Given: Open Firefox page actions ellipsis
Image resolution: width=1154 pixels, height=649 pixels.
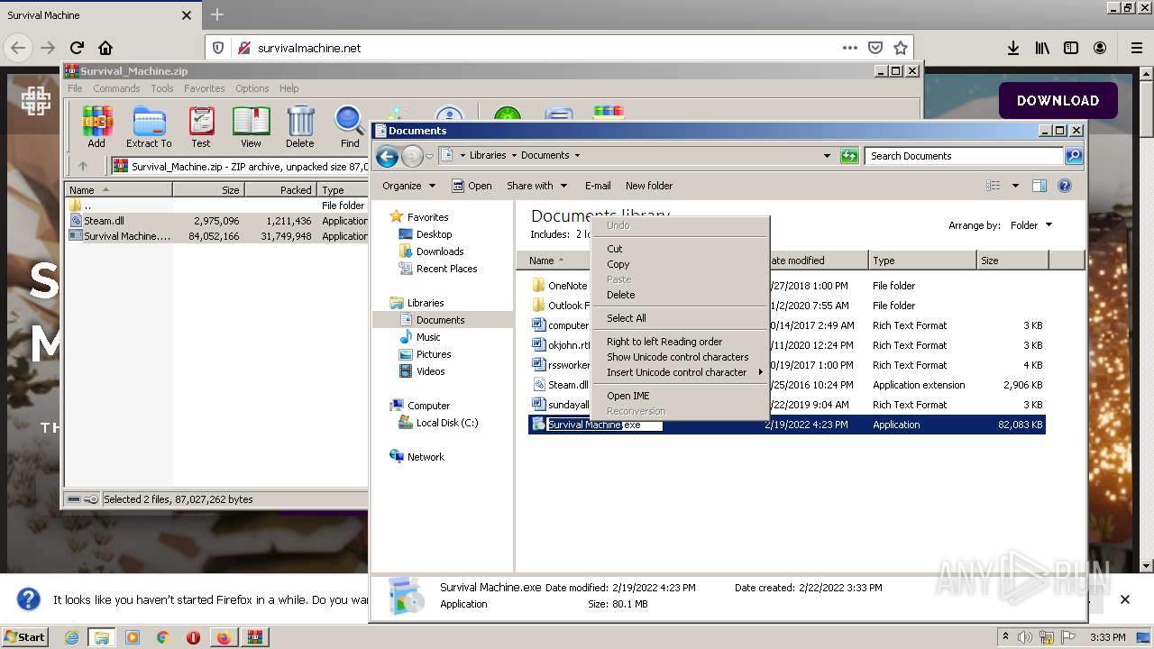Looking at the screenshot, I should point(849,48).
